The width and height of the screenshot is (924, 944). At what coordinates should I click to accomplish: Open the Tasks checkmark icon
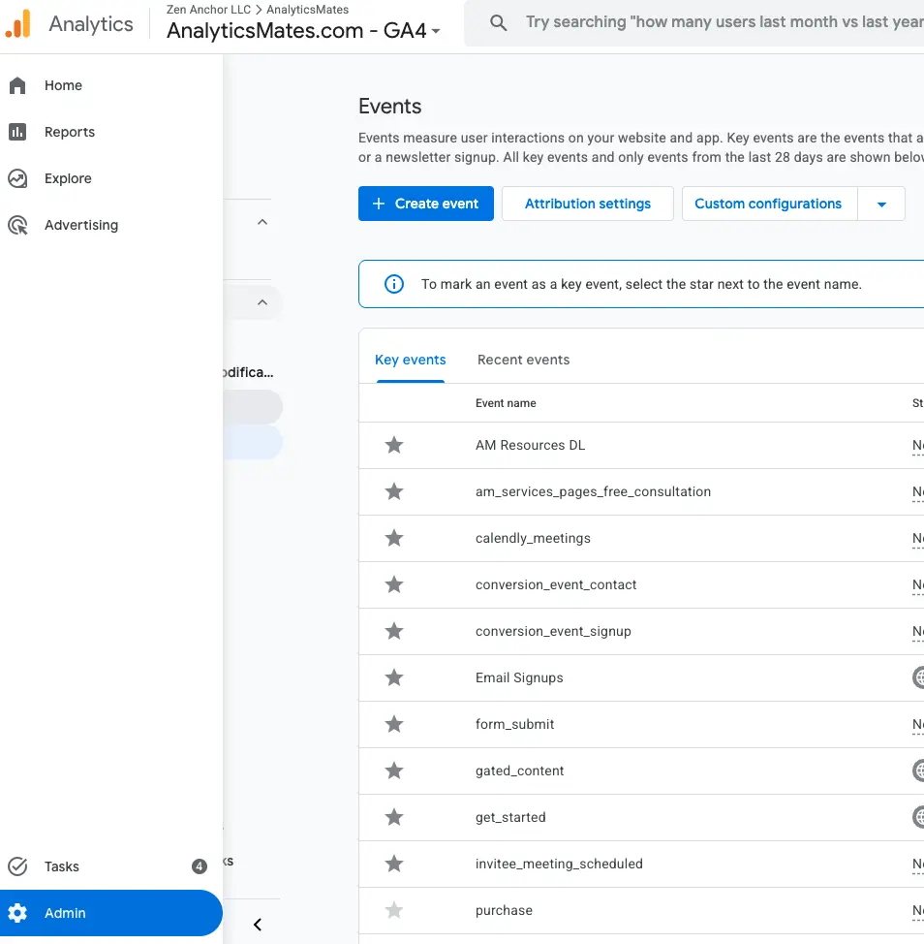click(x=17, y=866)
